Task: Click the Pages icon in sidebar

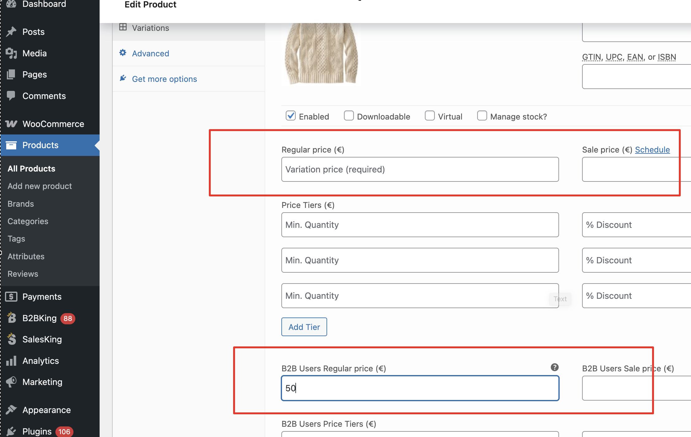Action: [x=12, y=74]
